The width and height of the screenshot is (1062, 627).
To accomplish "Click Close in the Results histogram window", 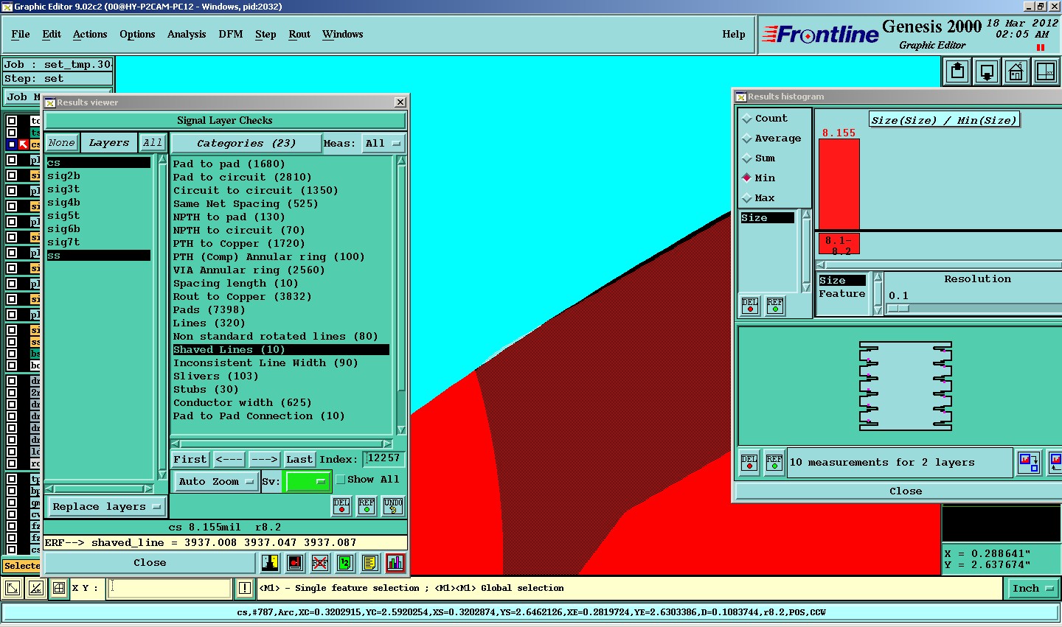I will 905,491.
